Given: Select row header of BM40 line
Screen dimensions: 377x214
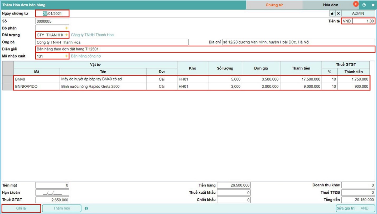Looking at the screenshot, I should pyautogui.click(x=8, y=79).
